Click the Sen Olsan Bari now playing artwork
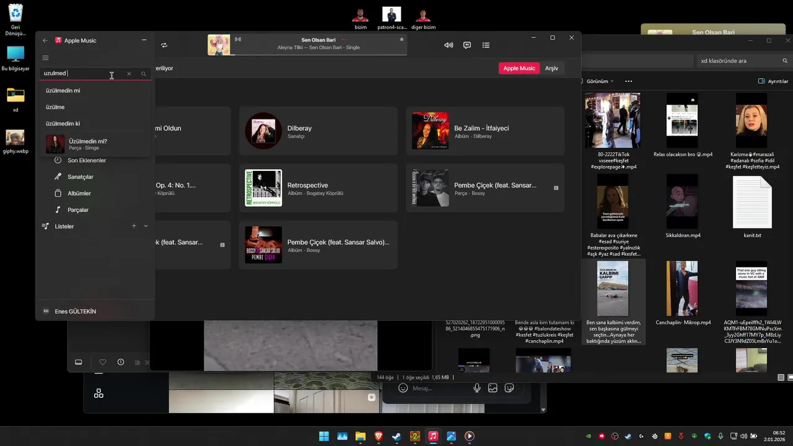The image size is (793, 446). click(219, 45)
